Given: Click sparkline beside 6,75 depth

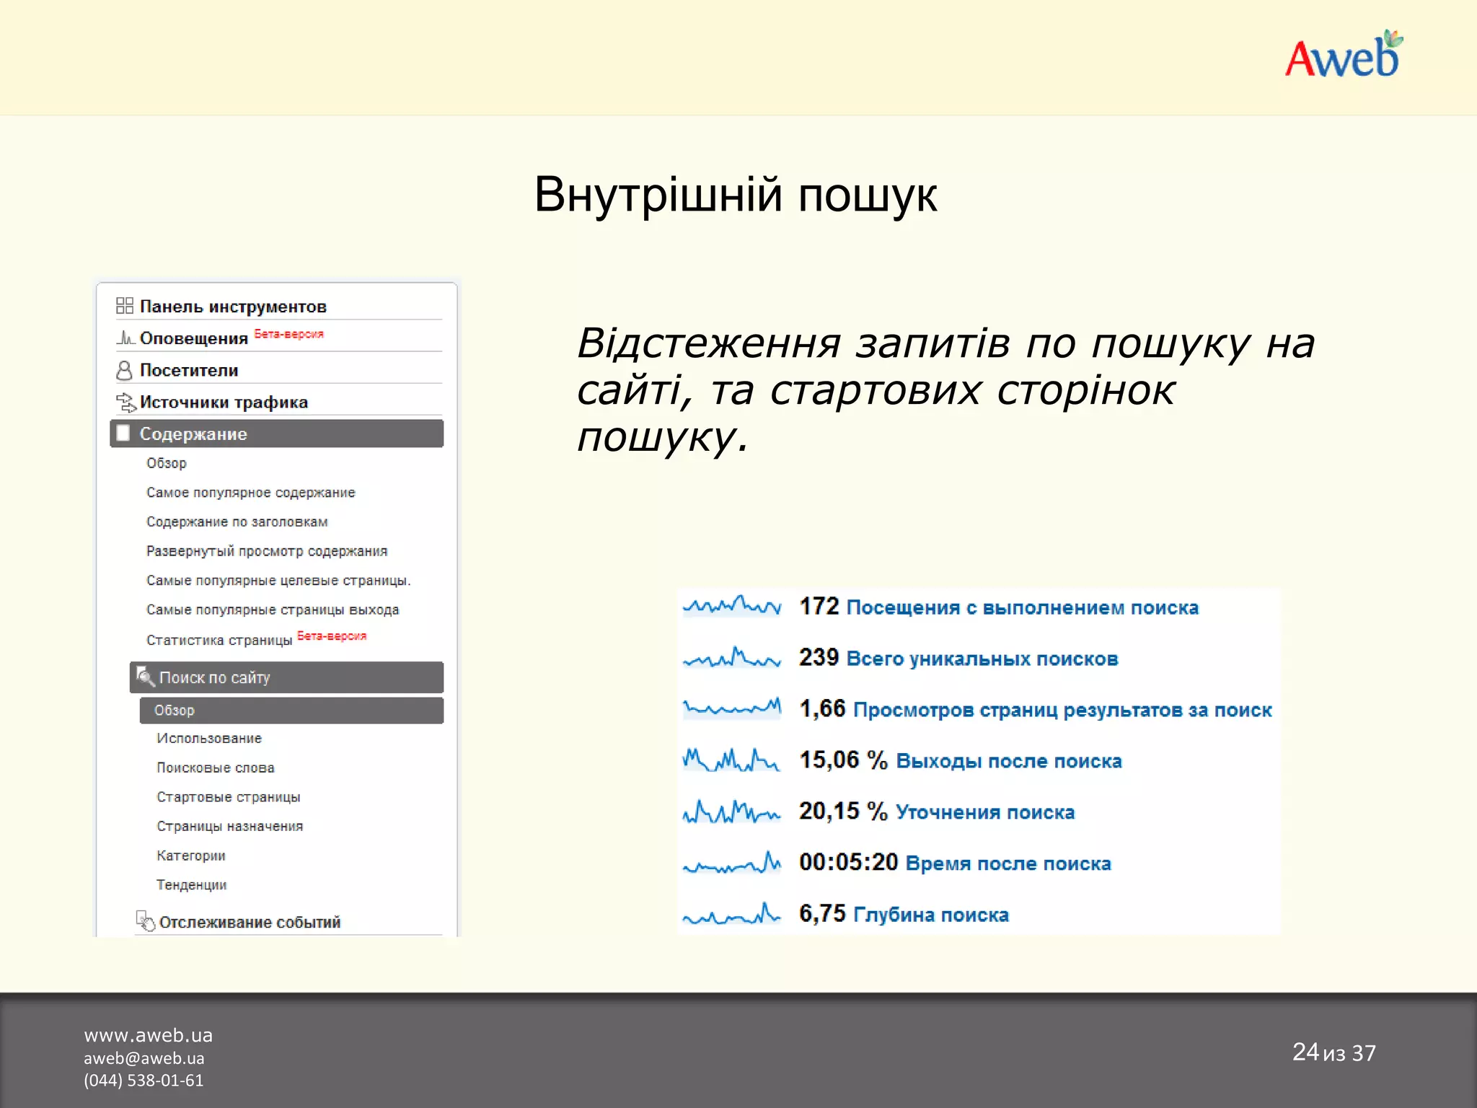Looking at the screenshot, I should coord(732,913).
